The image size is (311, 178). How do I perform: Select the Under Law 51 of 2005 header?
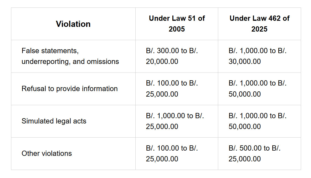tap(177, 24)
